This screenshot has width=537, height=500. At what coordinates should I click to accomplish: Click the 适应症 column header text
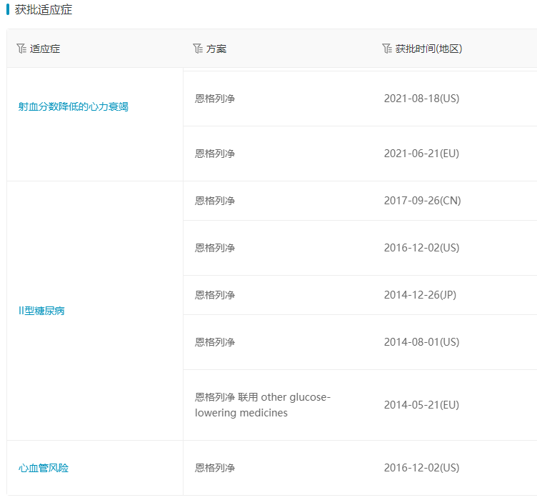click(45, 49)
